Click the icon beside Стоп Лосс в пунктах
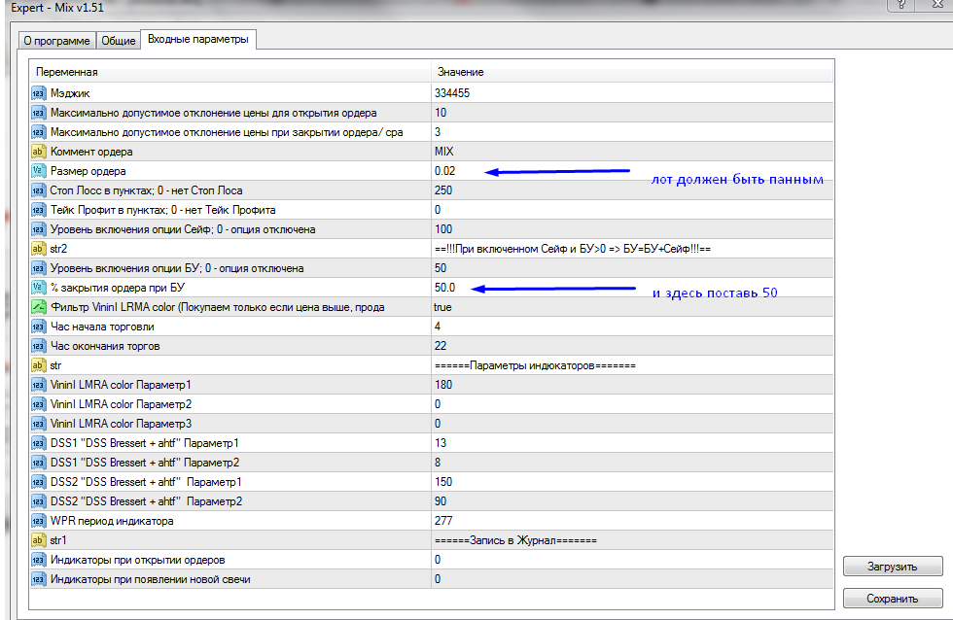The height and width of the screenshot is (620, 953). pyautogui.click(x=38, y=190)
